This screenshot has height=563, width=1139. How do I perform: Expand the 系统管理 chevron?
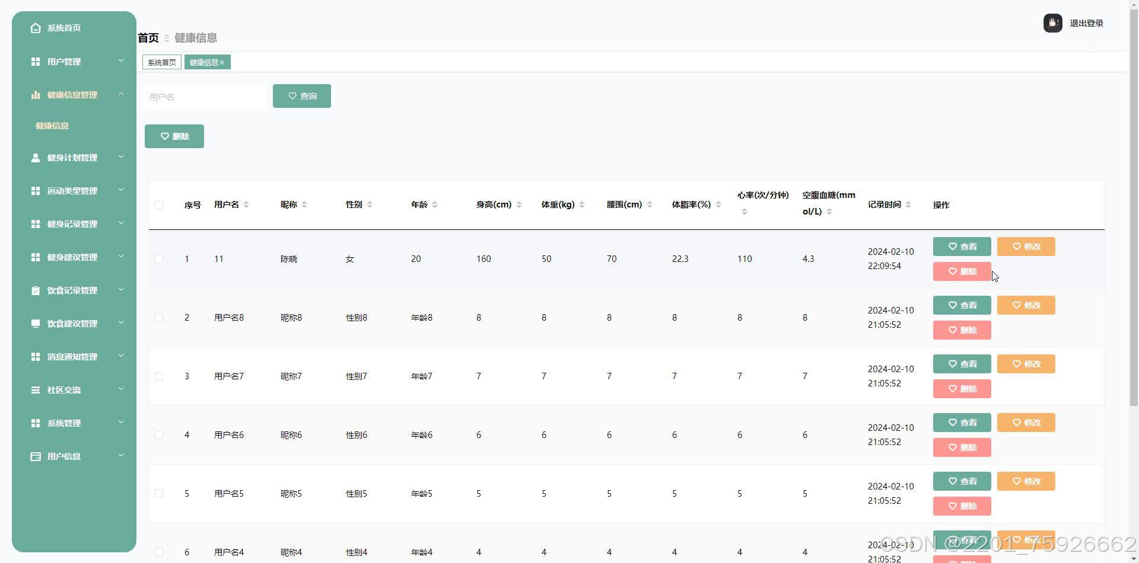pyautogui.click(x=121, y=422)
